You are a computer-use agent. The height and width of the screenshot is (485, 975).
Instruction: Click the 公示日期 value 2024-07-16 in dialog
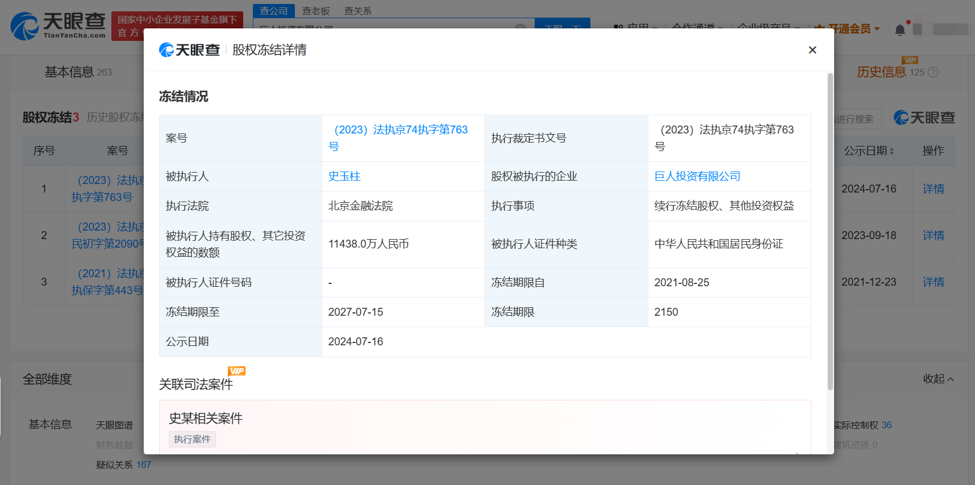356,341
